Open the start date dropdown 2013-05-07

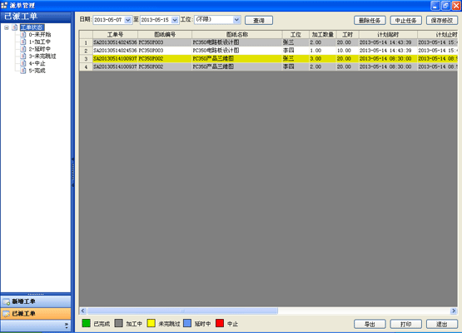click(128, 20)
